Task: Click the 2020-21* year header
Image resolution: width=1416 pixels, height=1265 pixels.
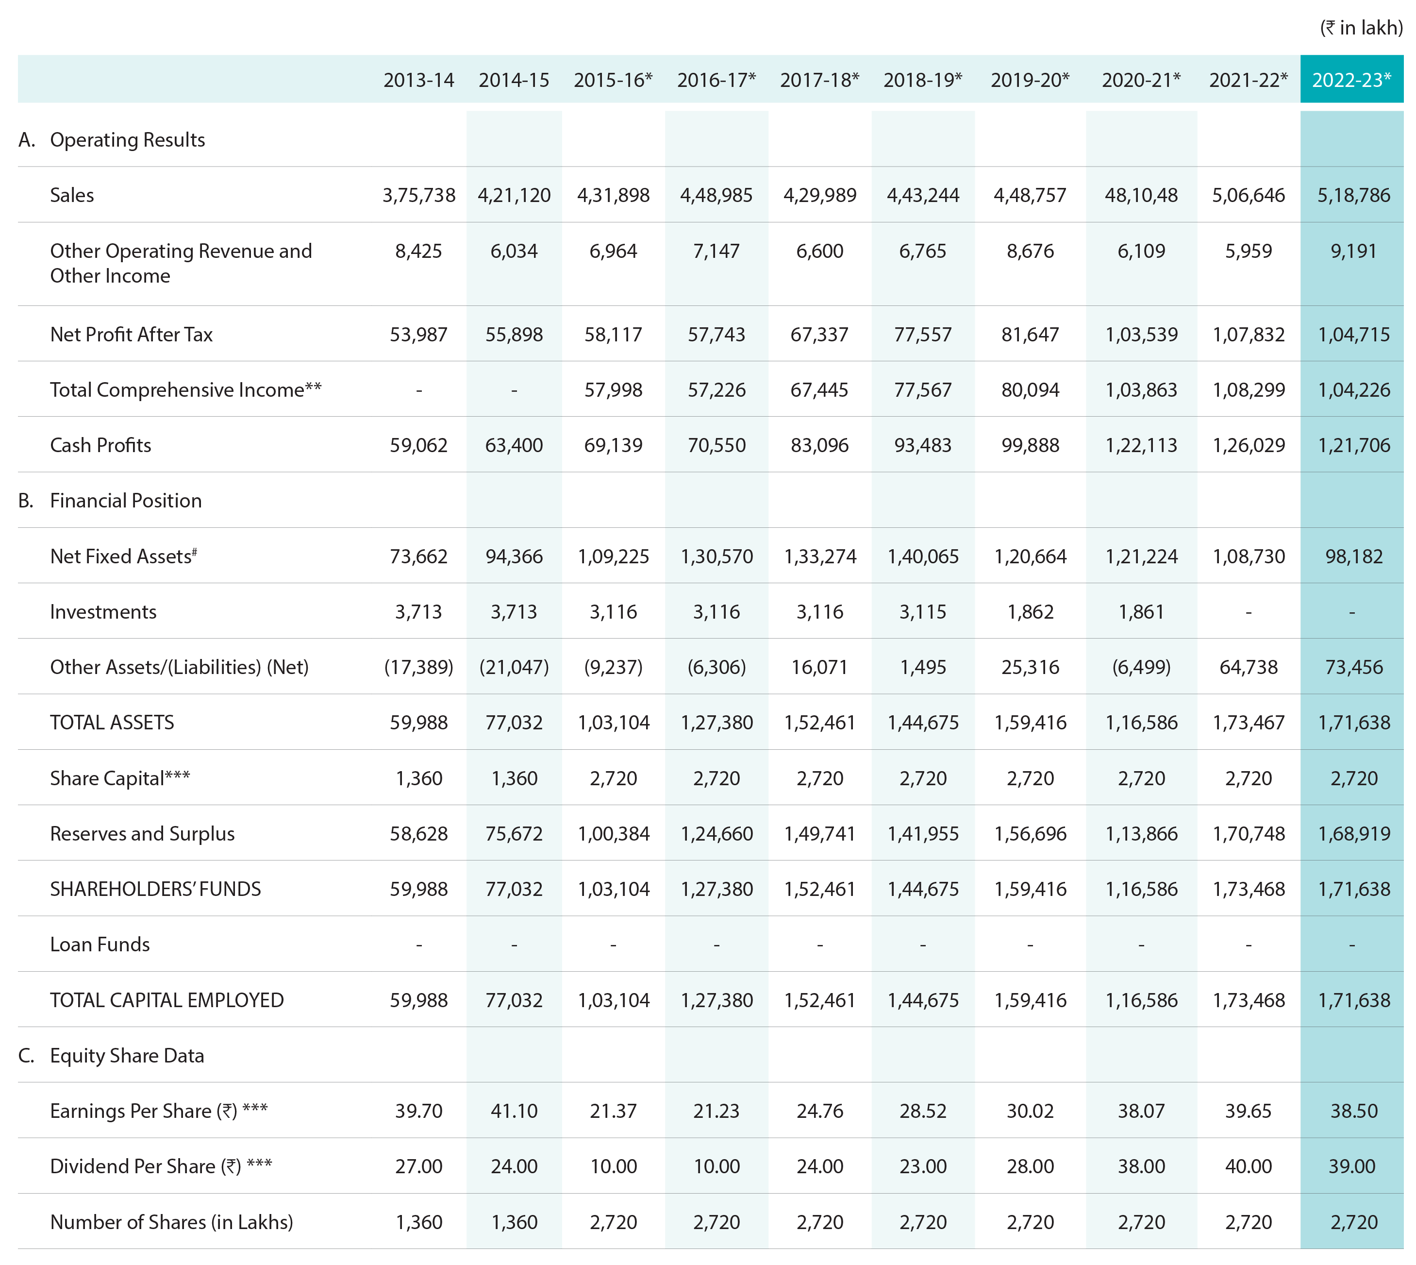Action: (1141, 80)
